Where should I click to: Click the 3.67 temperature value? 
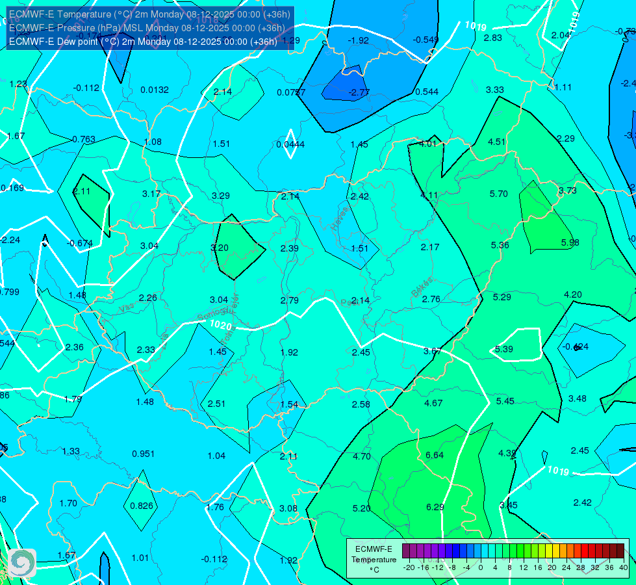[433, 351]
